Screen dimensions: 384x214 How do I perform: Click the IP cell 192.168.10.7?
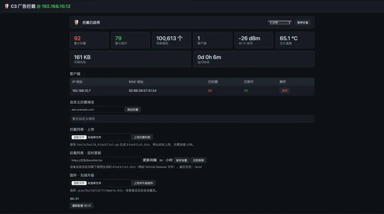click(x=81, y=91)
